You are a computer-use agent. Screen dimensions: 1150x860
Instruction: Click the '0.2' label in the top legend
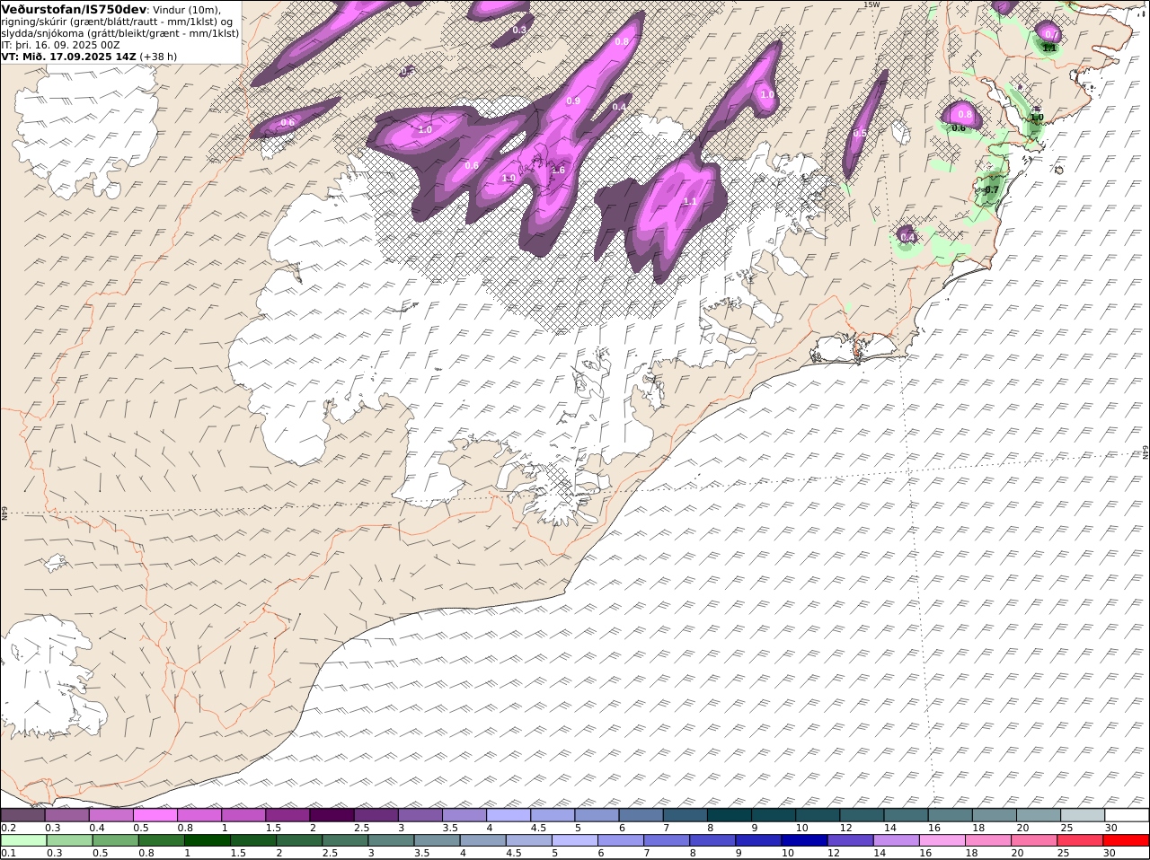point(8,828)
